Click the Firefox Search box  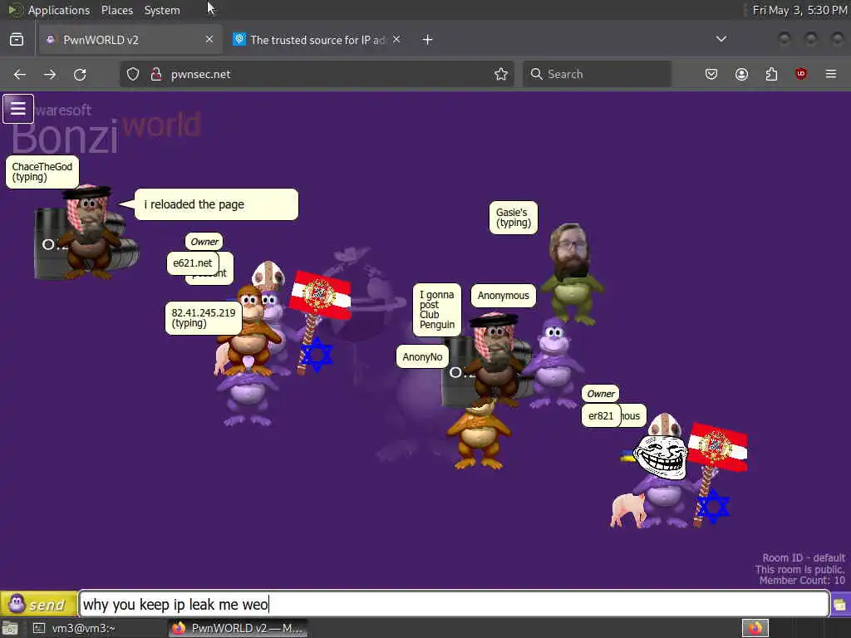click(x=597, y=74)
